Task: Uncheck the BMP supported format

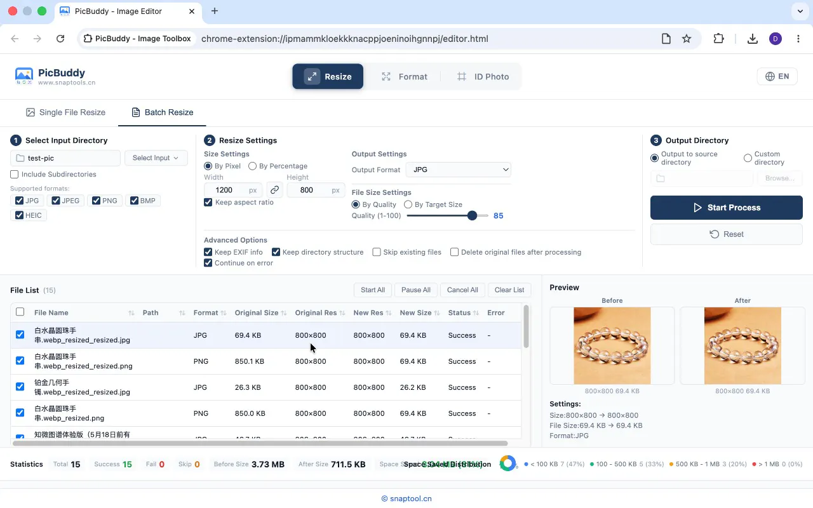Action: coord(134,201)
